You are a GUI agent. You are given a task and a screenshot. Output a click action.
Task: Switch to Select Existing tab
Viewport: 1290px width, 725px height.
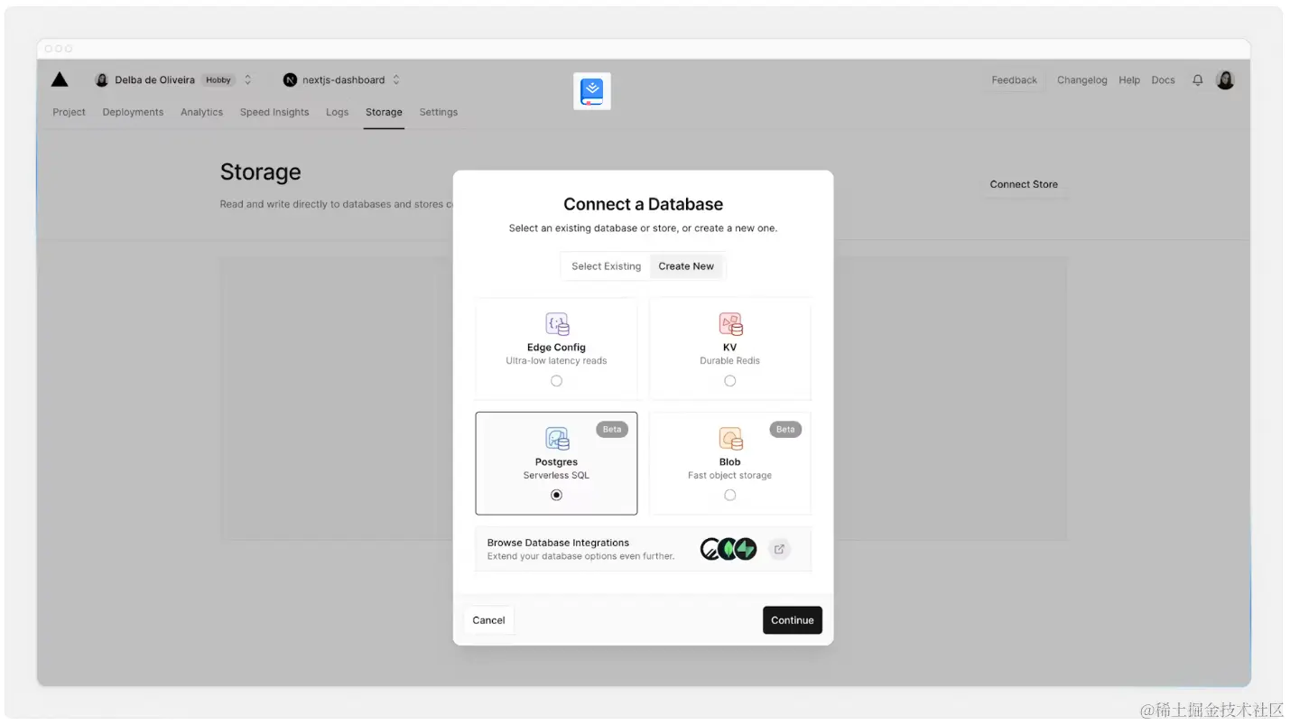606,266
